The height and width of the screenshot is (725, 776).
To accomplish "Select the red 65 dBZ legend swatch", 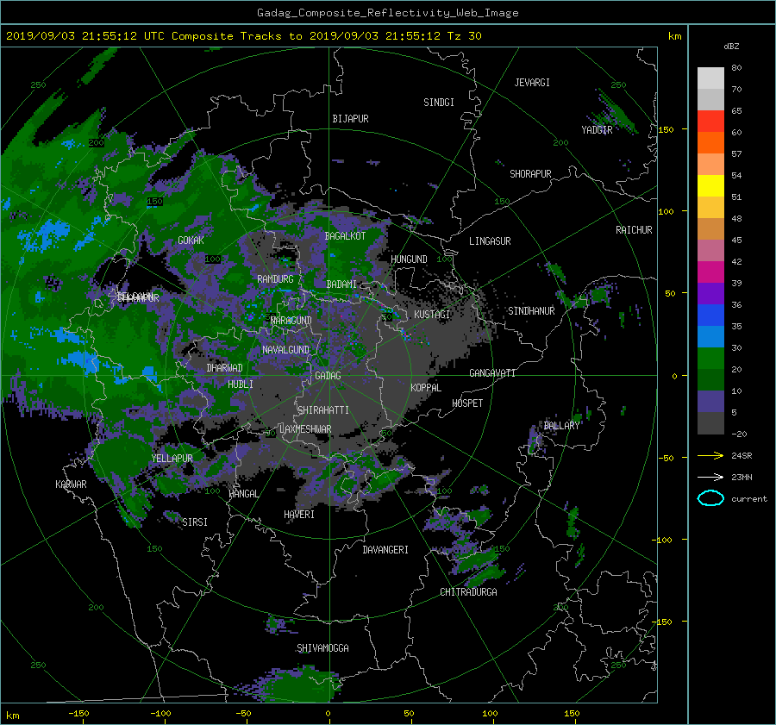I will [710, 121].
